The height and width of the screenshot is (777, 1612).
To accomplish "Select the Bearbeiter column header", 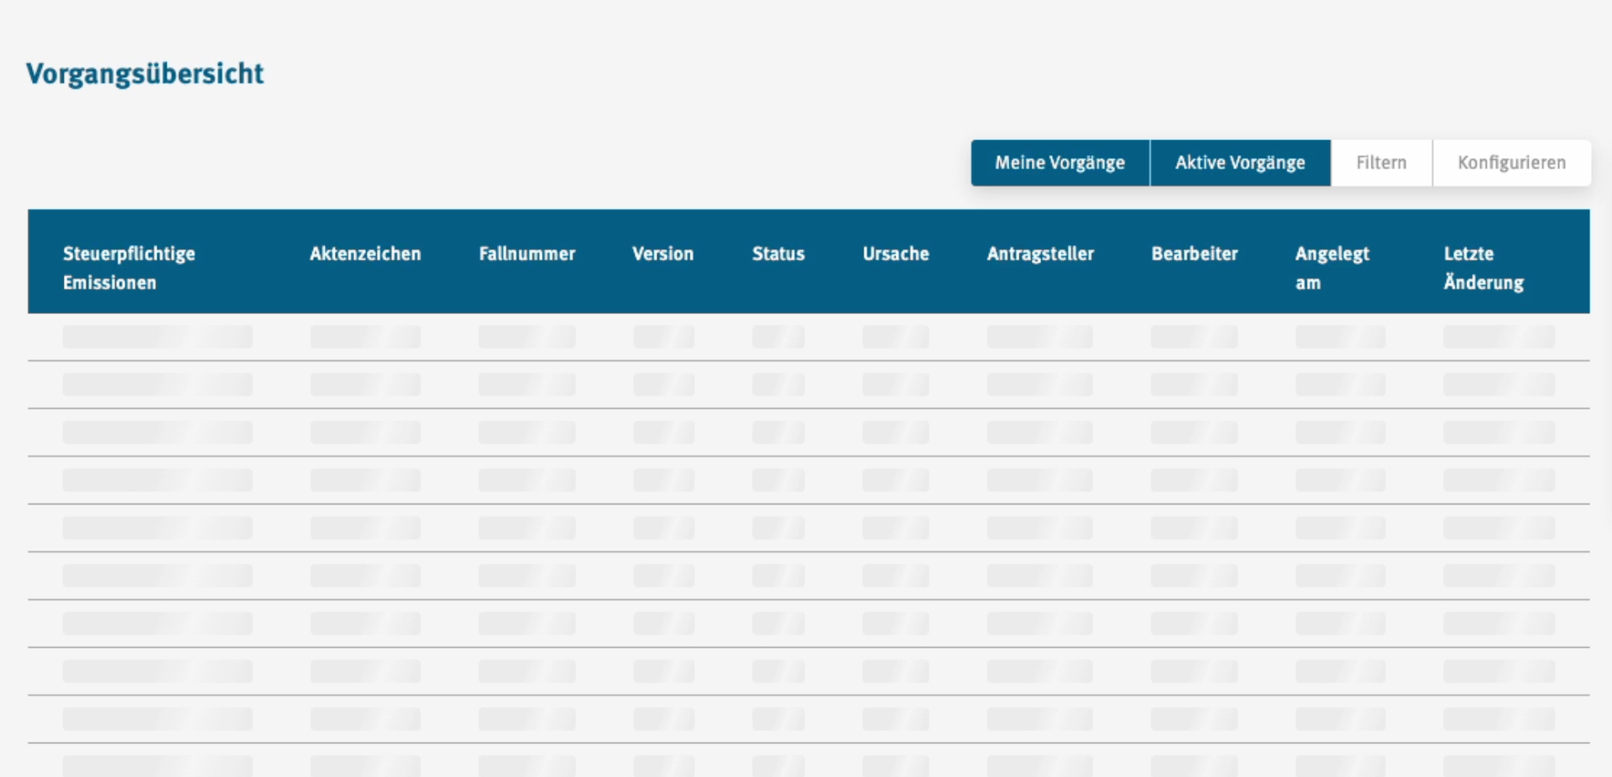I will pos(1194,253).
